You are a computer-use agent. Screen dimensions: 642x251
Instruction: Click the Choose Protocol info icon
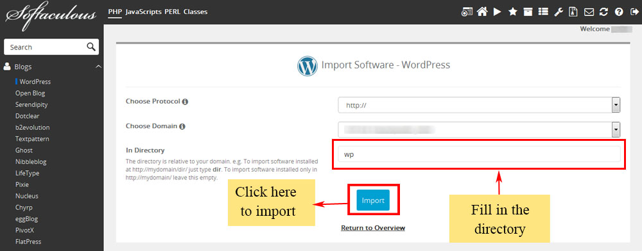[185, 102]
